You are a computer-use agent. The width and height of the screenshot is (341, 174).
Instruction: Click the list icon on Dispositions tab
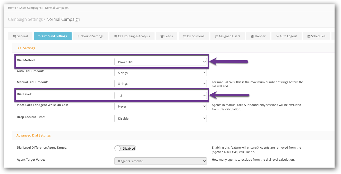(x=185, y=36)
